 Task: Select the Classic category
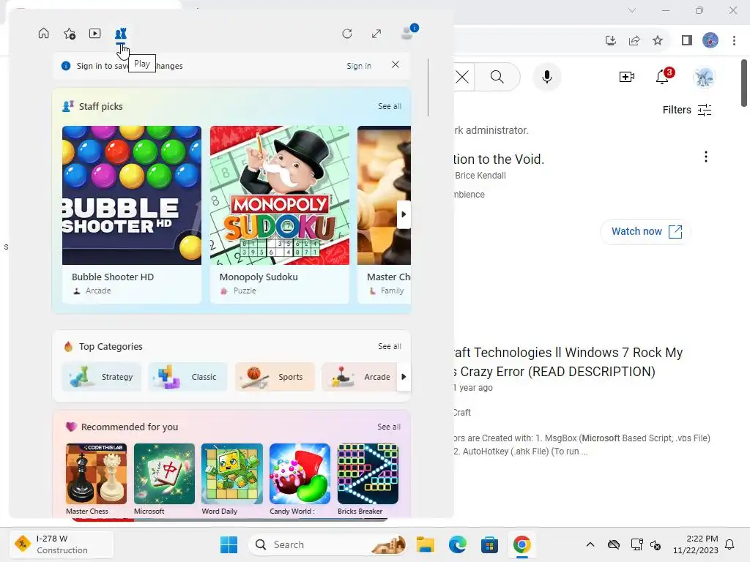pos(188,377)
